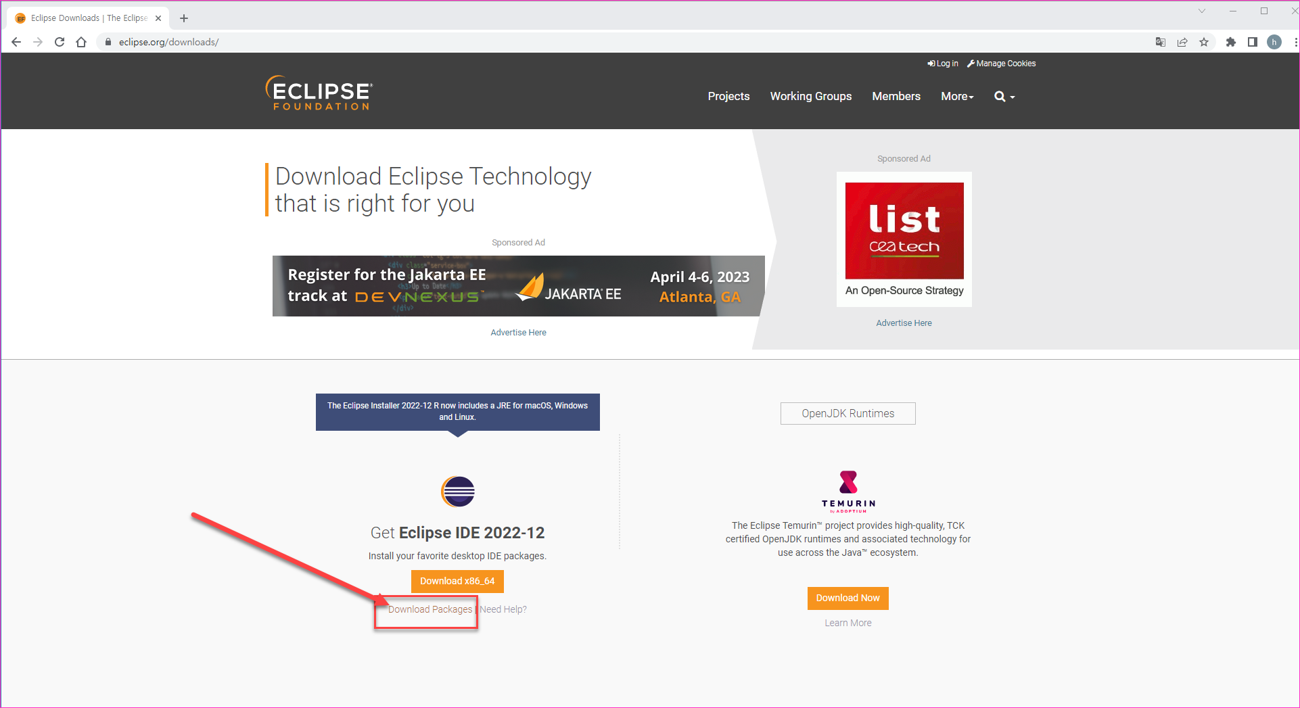Reload the Eclipse downloads page
The width and height of the screenshot is (1300, 708).
(60, 42)
